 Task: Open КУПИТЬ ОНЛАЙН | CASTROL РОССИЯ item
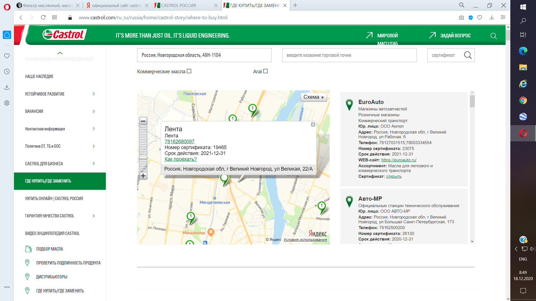[x=54, y=198]
